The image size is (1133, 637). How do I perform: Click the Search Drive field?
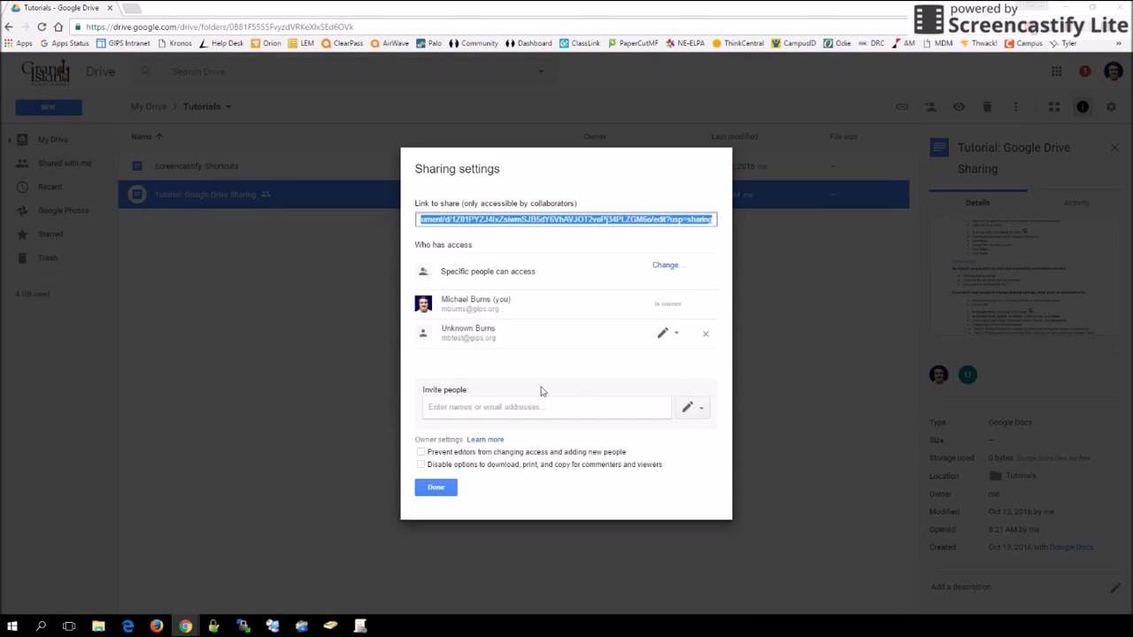pos(345,72)
